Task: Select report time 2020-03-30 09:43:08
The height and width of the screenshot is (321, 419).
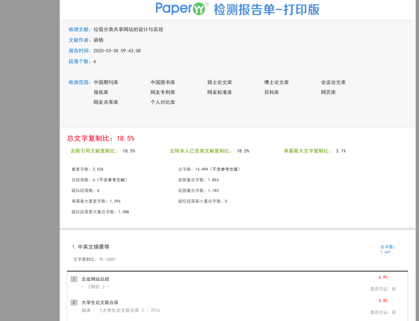Action: 117,51
